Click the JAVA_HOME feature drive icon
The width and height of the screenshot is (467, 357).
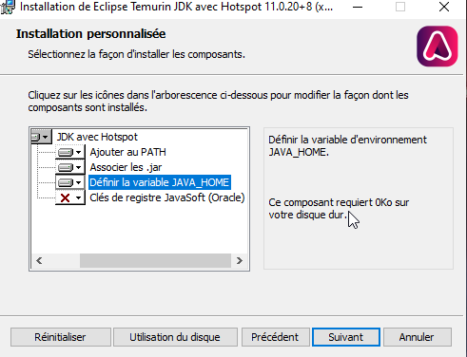(66, 182)
